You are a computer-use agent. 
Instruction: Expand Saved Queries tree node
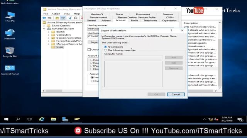44,26
